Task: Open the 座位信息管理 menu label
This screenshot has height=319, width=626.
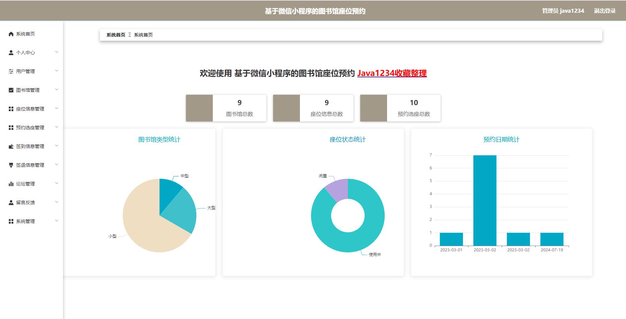Action: click(30, 109)
